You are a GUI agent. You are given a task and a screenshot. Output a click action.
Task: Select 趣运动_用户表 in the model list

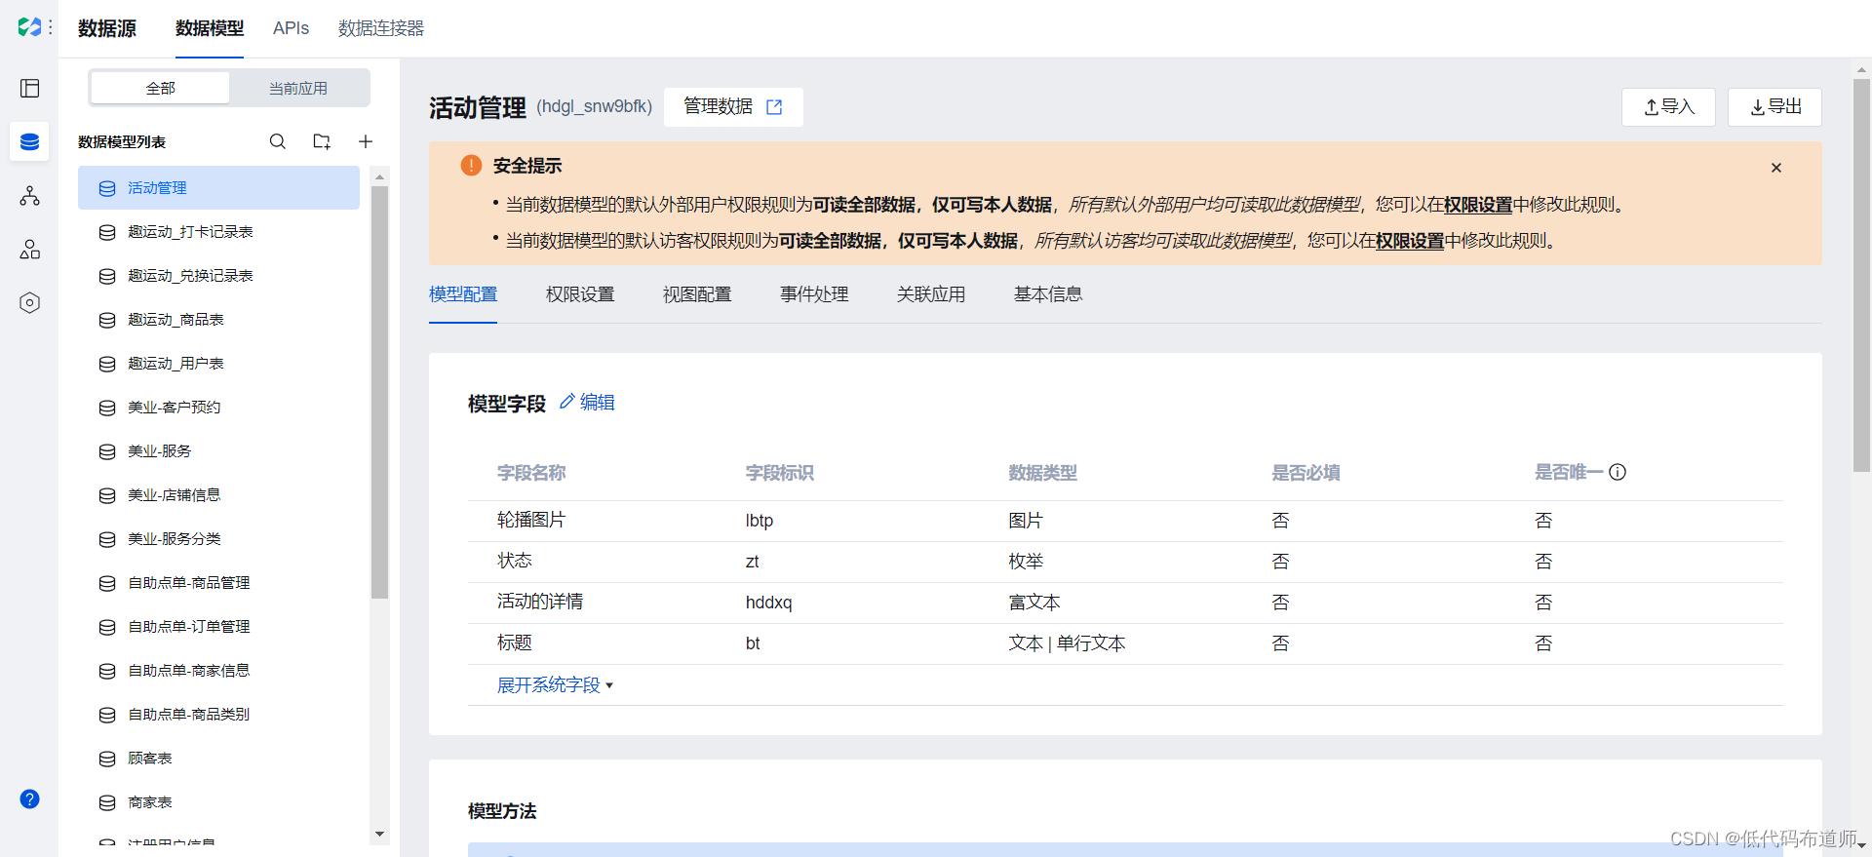(218, 364)
